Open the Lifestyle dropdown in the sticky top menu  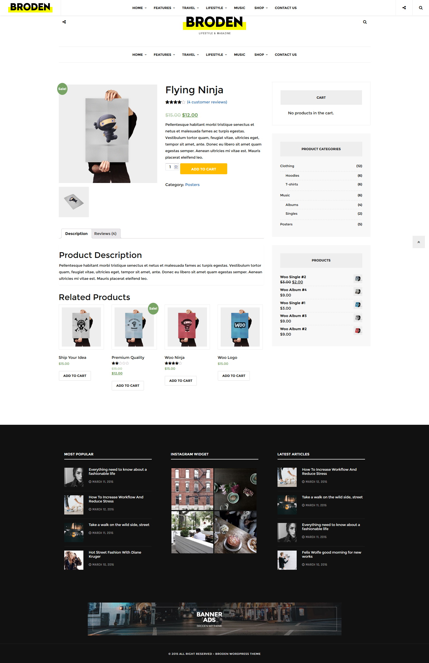[x=216, y=8]
